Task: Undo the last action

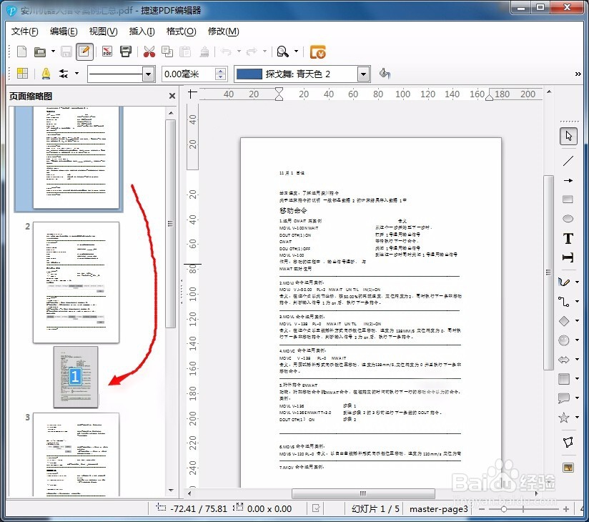Action: [x=226, y=51]
